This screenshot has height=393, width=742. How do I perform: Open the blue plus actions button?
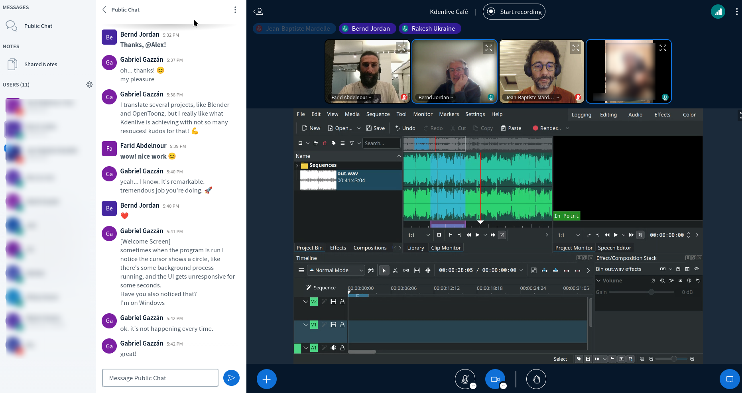267,379
